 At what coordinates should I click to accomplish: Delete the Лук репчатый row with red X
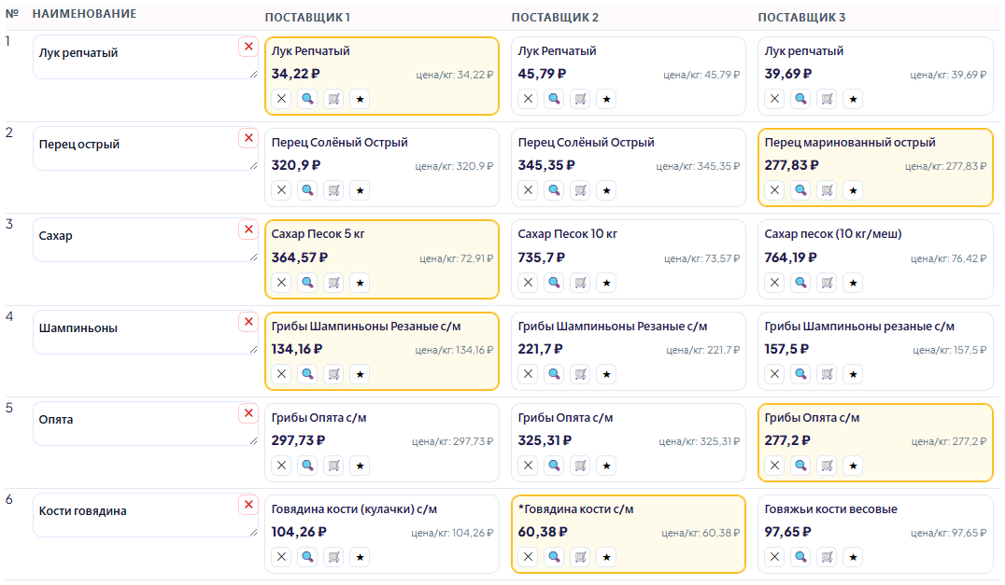point(248,47)
